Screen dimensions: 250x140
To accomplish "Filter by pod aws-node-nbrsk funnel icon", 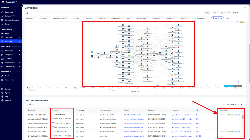I will pos(53,114).
